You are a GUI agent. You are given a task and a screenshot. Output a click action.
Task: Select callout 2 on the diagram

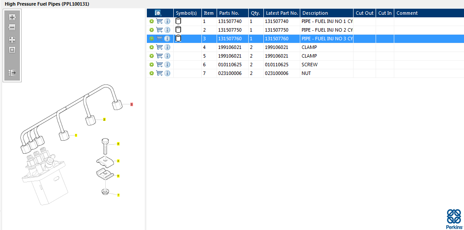104,120
